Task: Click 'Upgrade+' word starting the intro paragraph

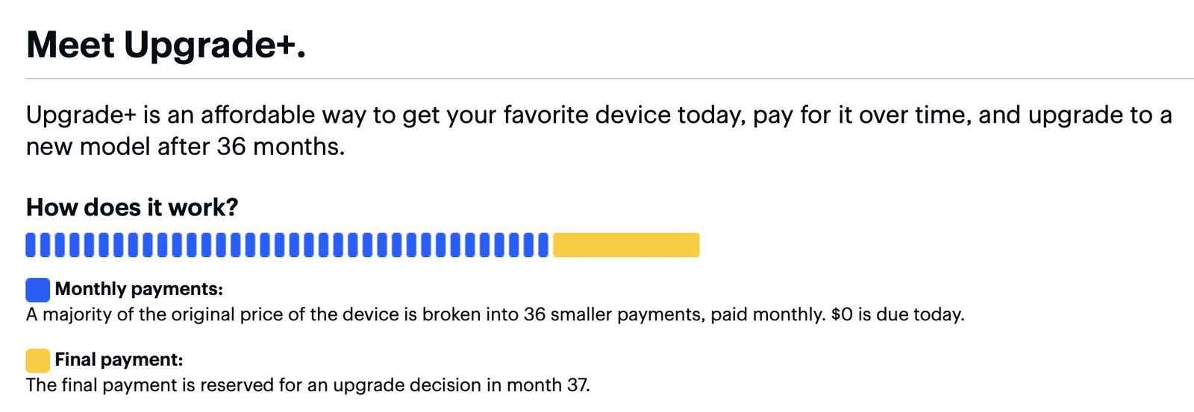Action: (81, 115)
